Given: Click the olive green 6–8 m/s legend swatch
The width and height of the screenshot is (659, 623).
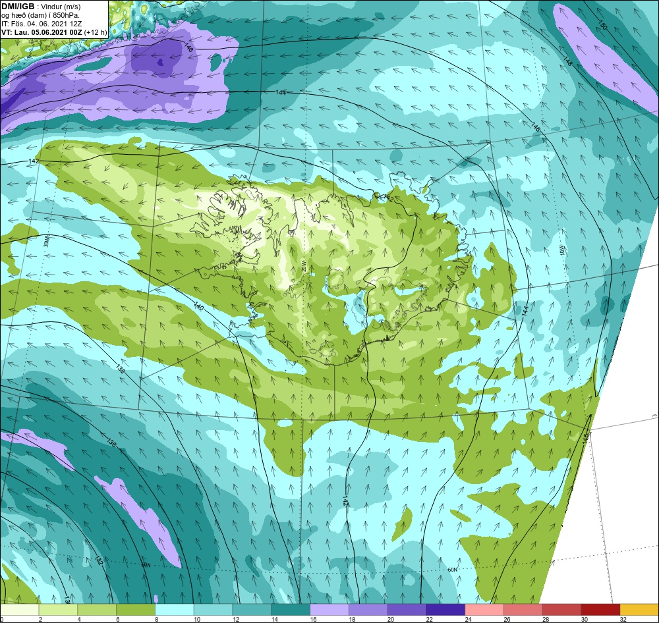Looking at the screenshot, I should tap(136, 610).
